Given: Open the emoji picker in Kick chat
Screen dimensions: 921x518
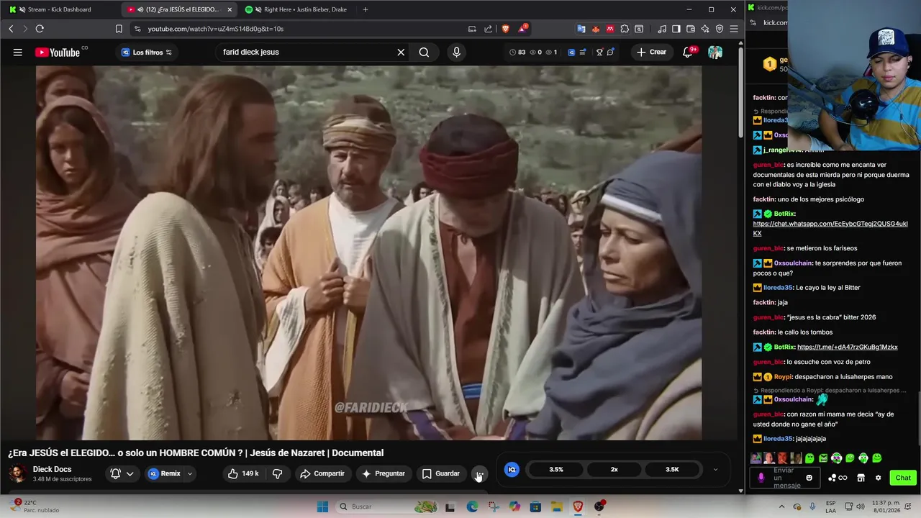Looking at the screenshot, I should tap(809, 478).
